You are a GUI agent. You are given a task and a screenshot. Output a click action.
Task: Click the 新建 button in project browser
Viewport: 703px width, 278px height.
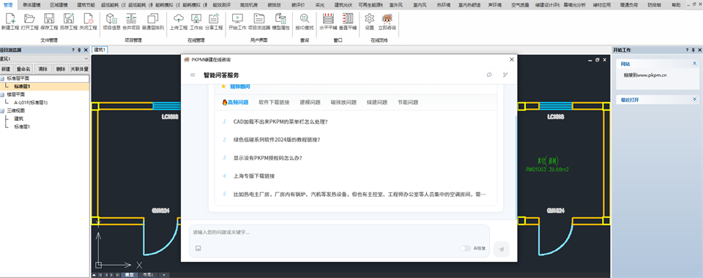coord(5,69)
